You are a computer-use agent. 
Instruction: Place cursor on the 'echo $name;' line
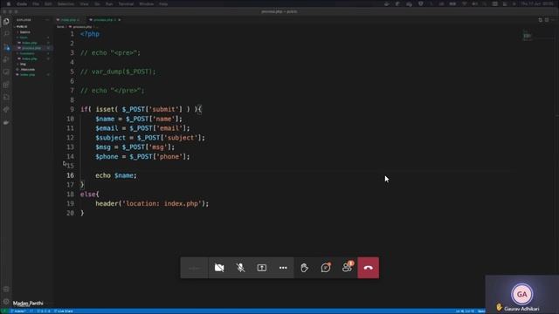click(116, 175)
